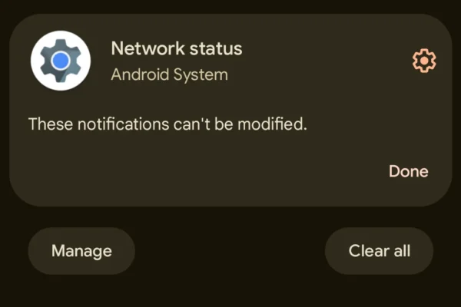Tap Done to close notification options
Viewport: 461px width, 307px height.
coord(409,171)
